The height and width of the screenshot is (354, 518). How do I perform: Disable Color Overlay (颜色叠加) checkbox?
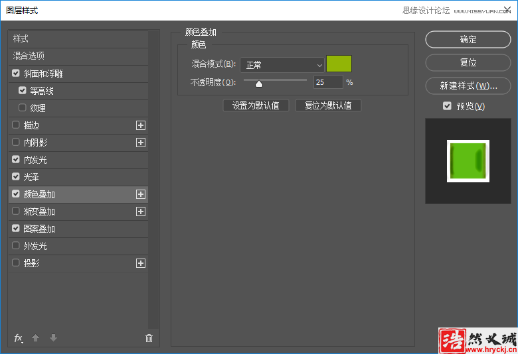[x=15, y=194]
